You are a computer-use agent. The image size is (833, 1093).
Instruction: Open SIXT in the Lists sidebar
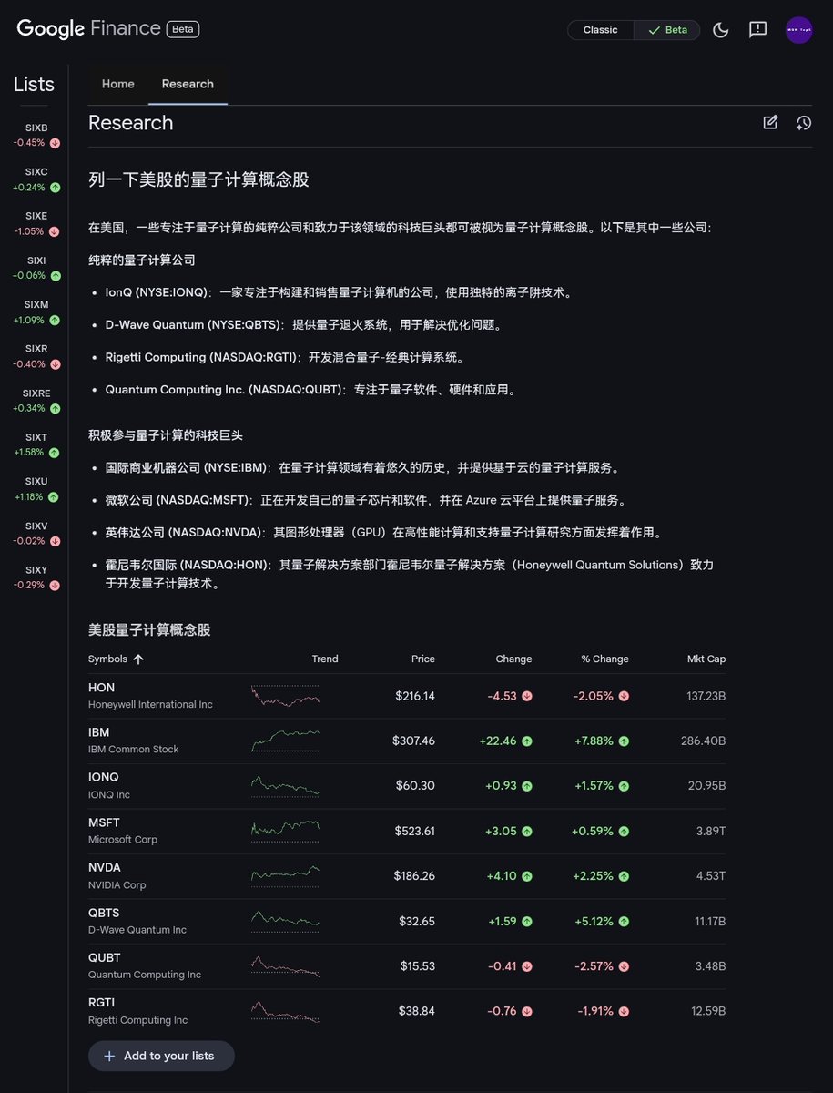[x=36, y=444]
